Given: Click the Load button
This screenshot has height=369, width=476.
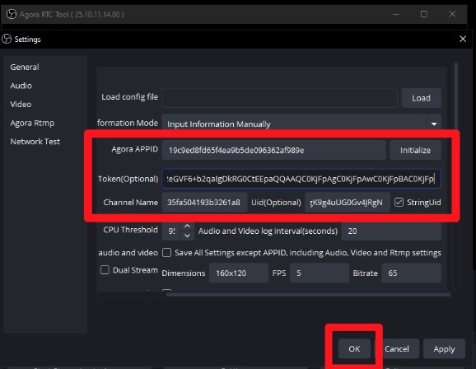Looking at the screenshot, I should coord(421,98).
